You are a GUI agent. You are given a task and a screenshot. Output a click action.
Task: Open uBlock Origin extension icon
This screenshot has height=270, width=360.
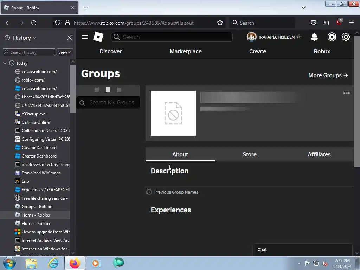[339, 22]
